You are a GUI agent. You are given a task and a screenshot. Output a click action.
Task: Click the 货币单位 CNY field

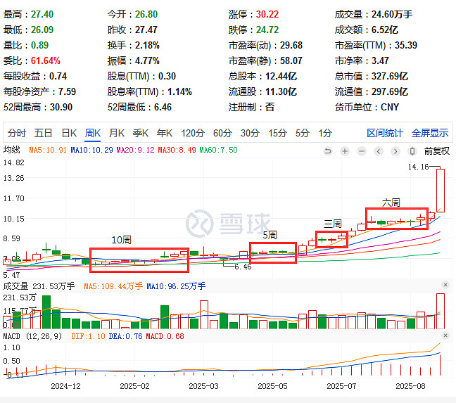pos(367,107)
